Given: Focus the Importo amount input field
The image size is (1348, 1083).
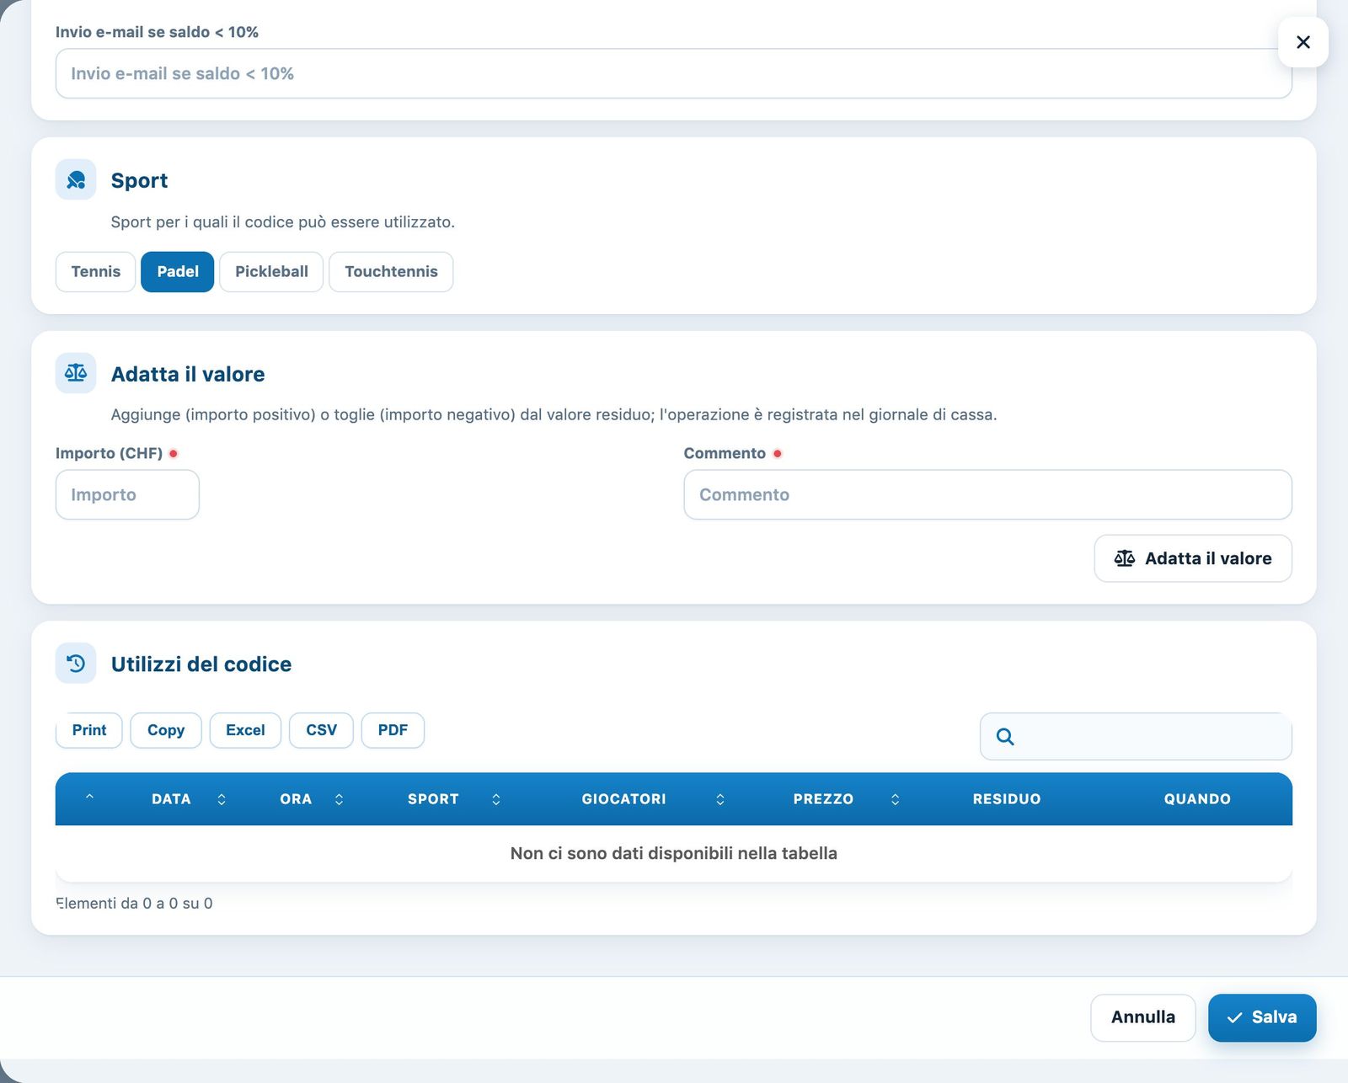Looking at the screenshot, I should pyautogui.click(x=127, y=494).
